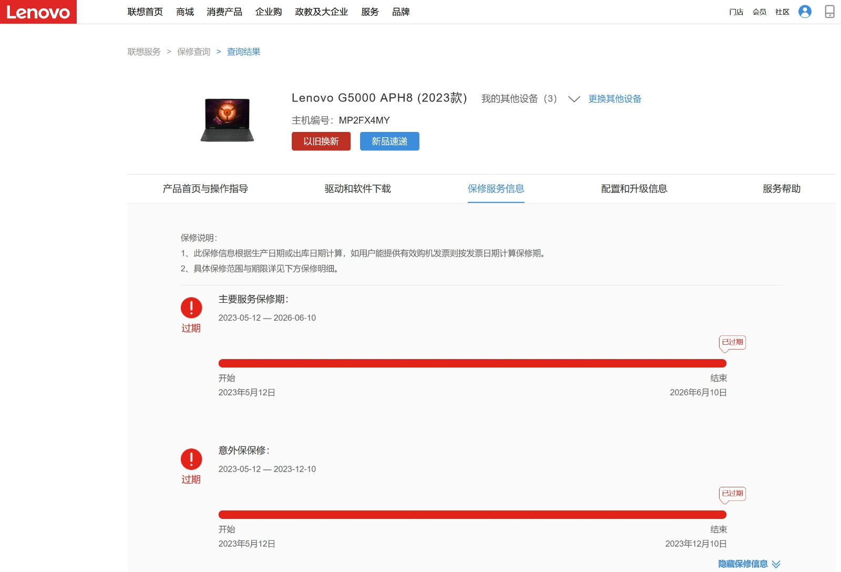Click 已过期 tag above main warranty bar

click(x=733, y=342)
